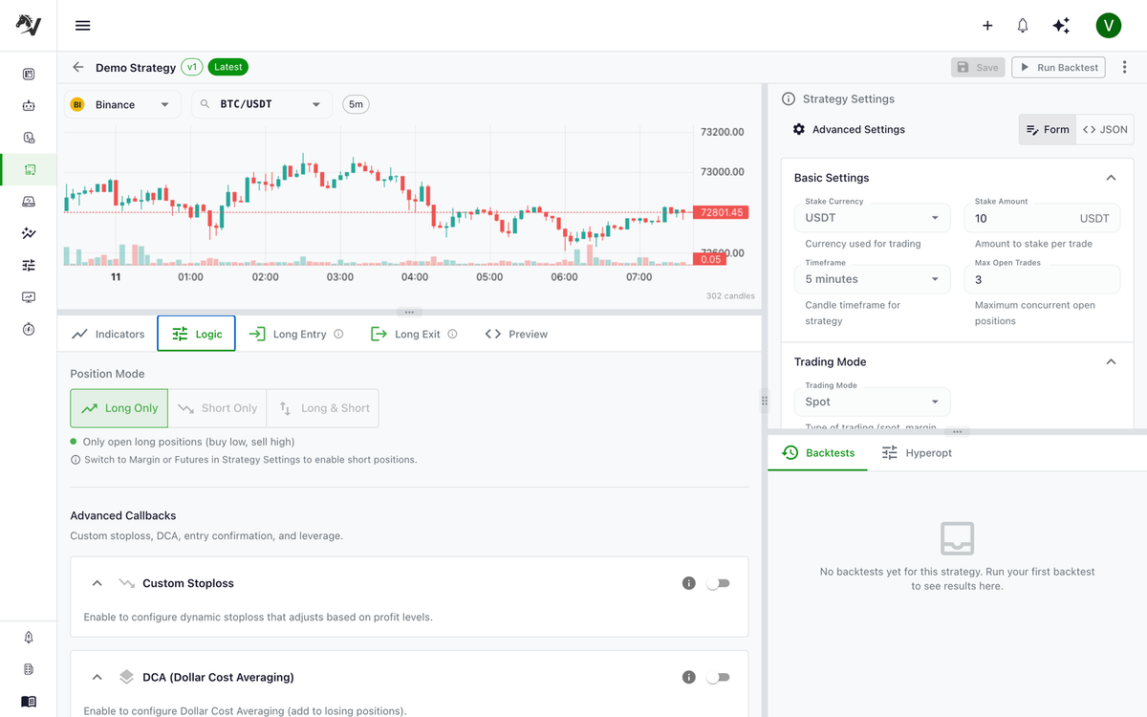Open user avatar V menu

1109,26
